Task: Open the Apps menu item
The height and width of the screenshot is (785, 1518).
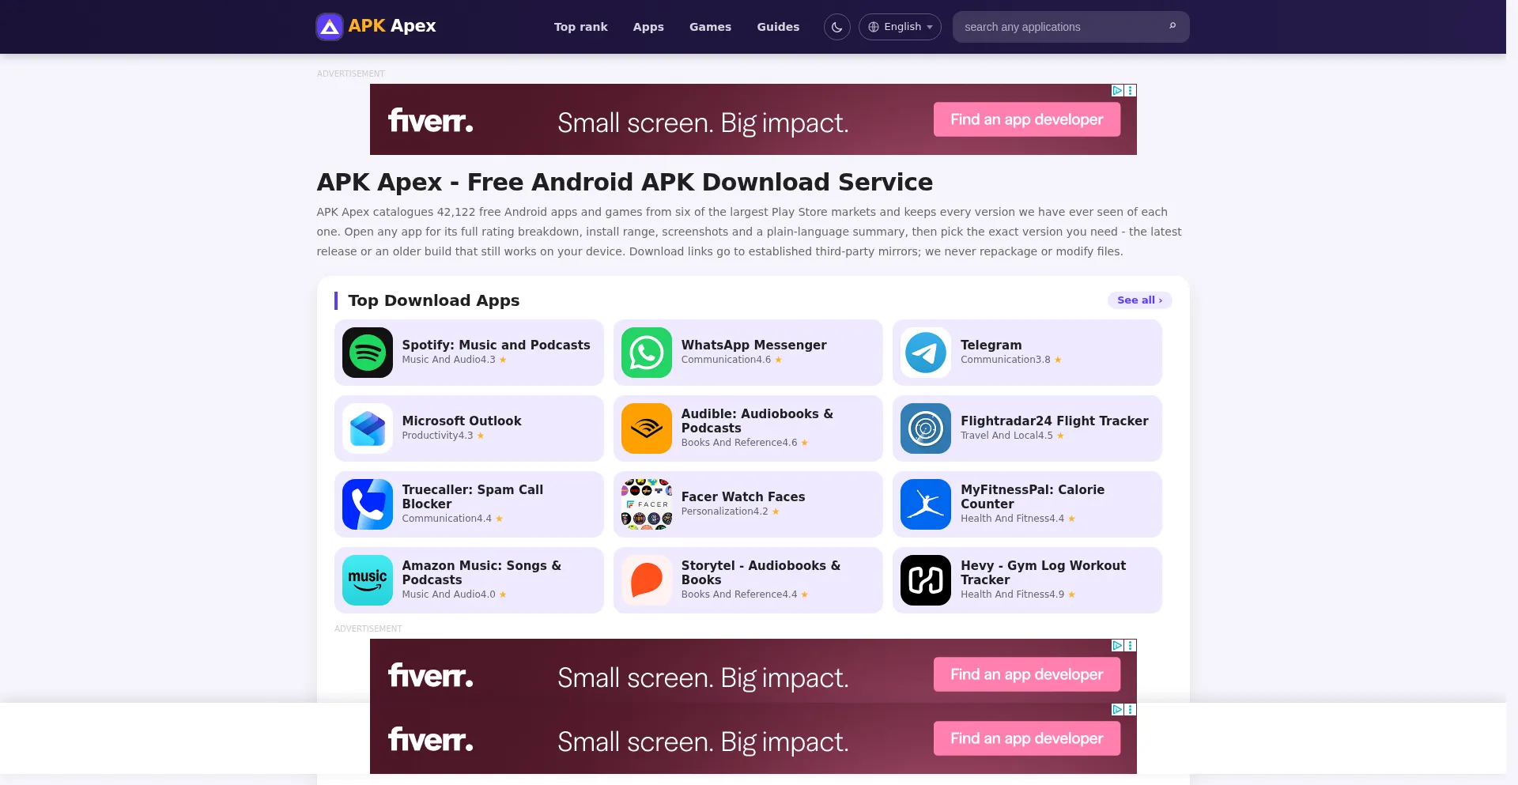Action: click(648, 27)
